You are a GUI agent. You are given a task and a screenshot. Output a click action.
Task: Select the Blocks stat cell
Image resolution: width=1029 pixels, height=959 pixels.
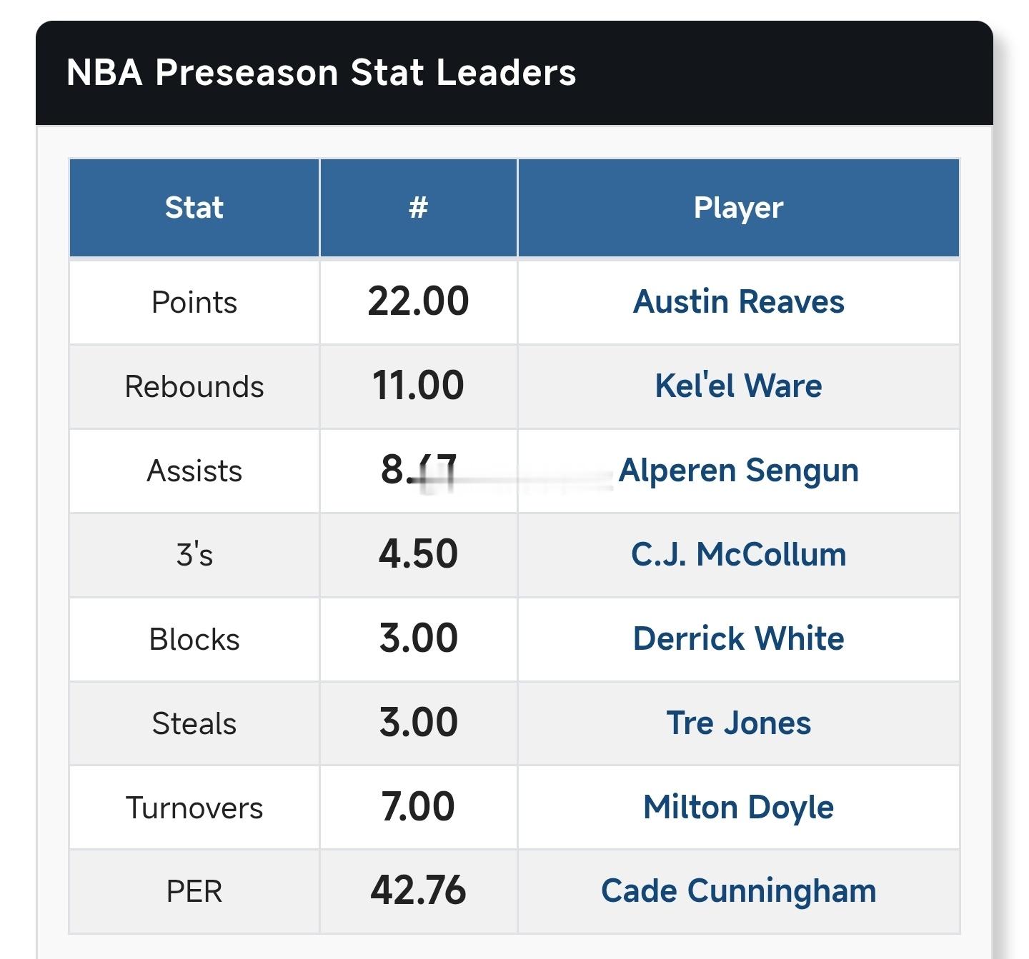(x=194, y=639)
